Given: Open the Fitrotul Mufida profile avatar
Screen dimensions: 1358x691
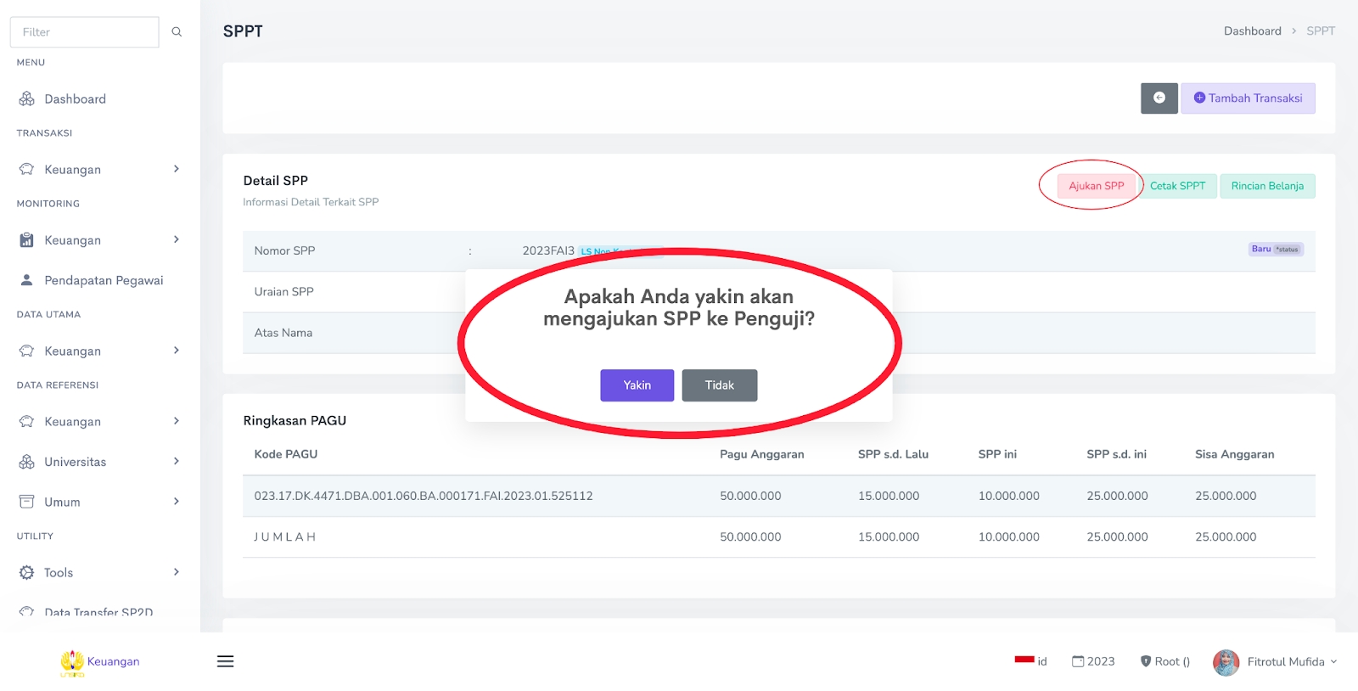Looking at the screenshot, I should pos(1226,662).
